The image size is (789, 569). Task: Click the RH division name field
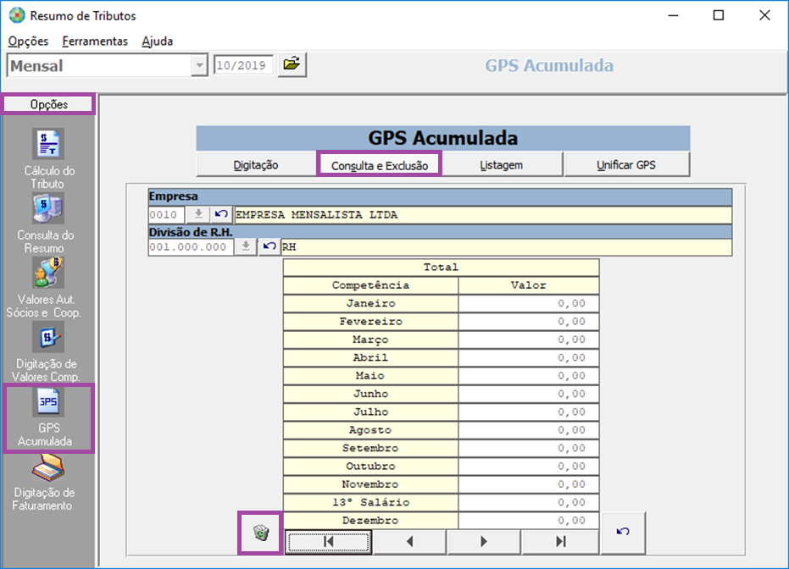tap(506, 246)
